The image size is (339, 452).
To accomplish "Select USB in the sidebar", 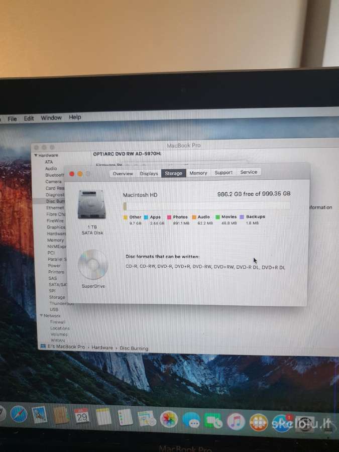I will [54, 309].
